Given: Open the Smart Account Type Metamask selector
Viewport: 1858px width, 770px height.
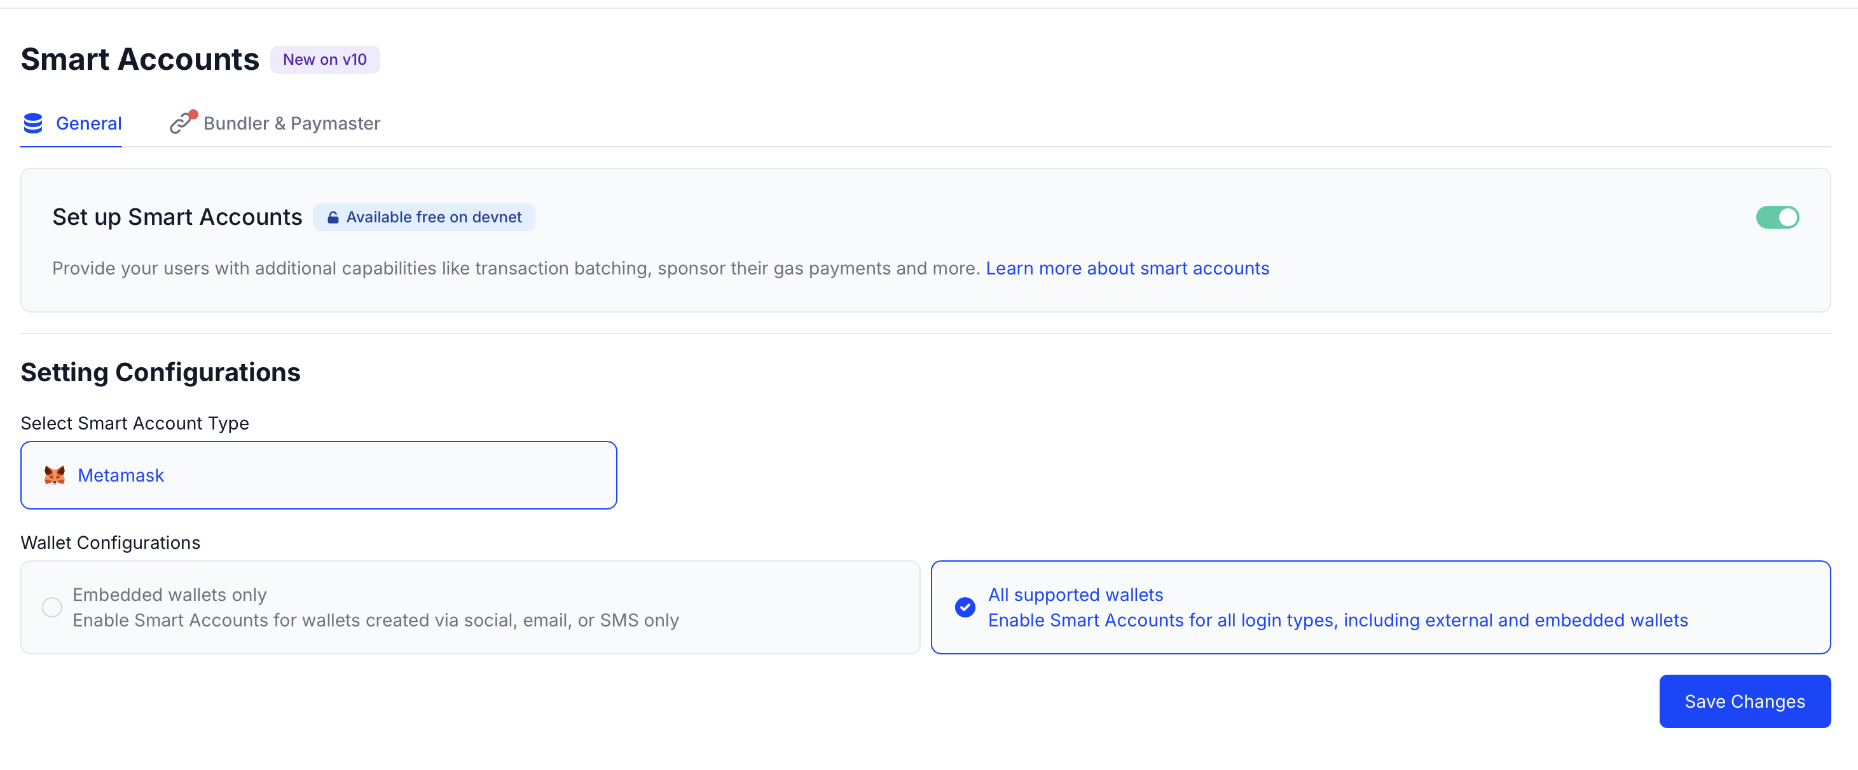Looking at the screenshot, I should click(318, 475).
